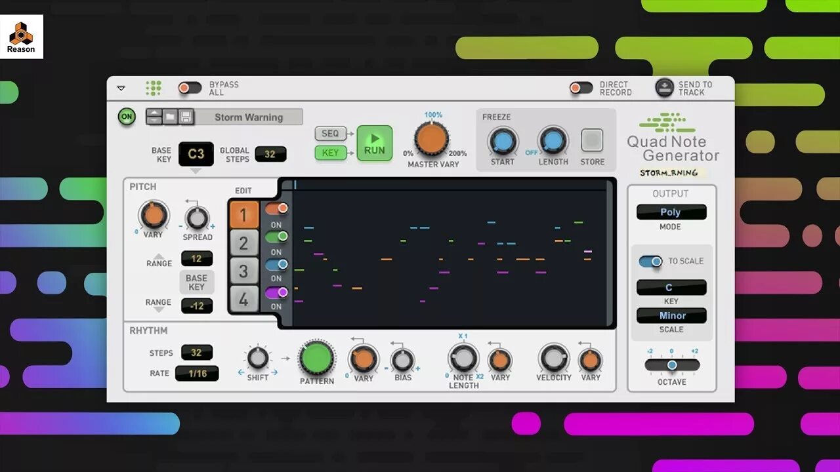
Task: Click the note display playhead marker
Action: tap(295, 186)
